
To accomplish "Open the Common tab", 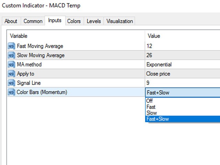I will (x=33, y=21).
